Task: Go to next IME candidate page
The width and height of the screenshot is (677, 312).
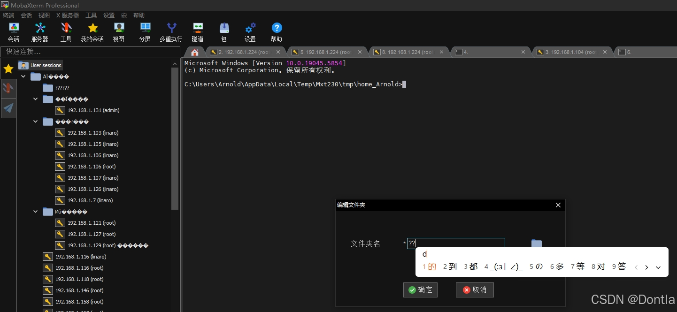Action: (x=646, y=267)
